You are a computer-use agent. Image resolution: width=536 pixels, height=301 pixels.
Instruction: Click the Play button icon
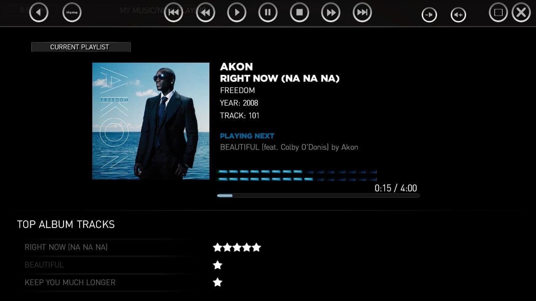[237, 13]
